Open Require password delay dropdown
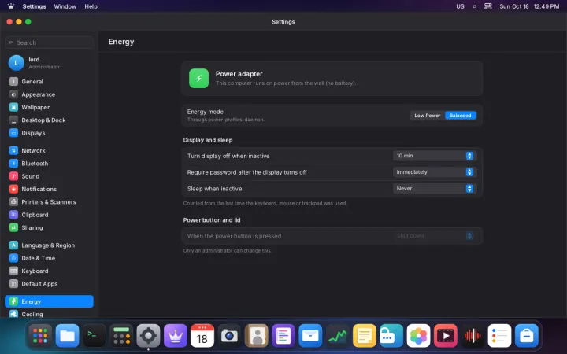Image resolution: width=567 pixels, height=354 pixels. point(434,172)
